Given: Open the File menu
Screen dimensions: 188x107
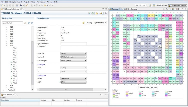Looking at the screenshot, I should tap(2, 2).
